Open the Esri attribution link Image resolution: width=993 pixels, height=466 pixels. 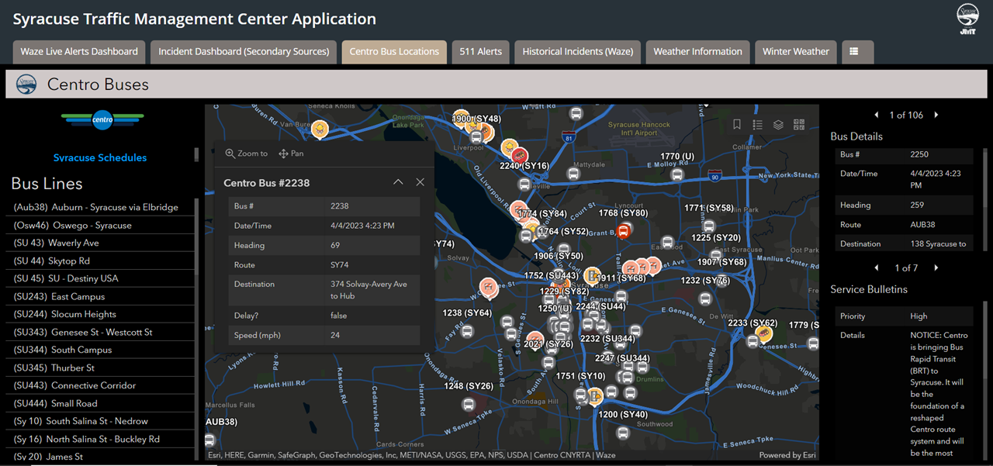pos(788,455)
